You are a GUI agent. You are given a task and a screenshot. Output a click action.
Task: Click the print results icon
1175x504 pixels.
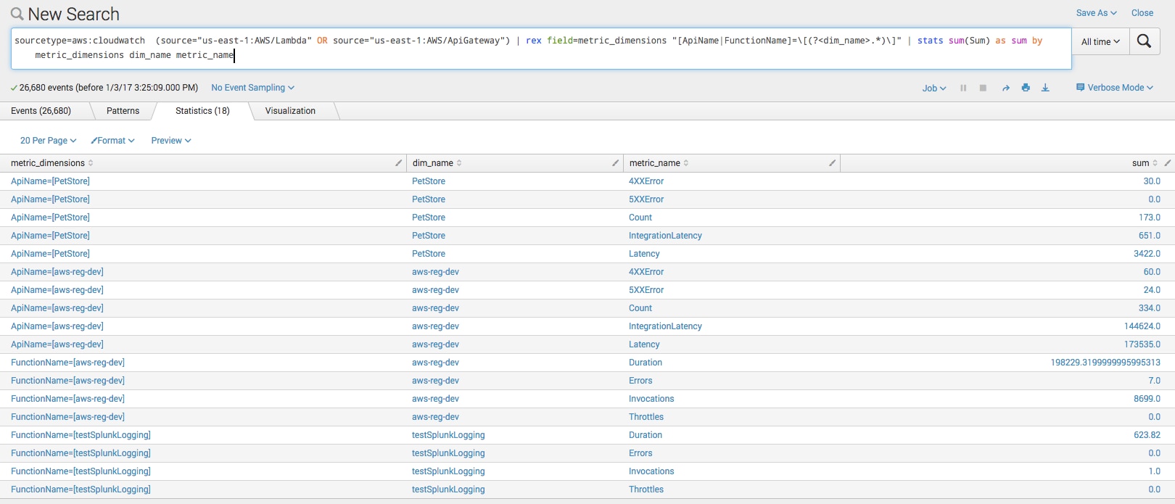coord(1026,88)
